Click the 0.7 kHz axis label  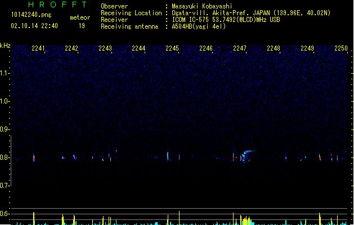[5, 186]
